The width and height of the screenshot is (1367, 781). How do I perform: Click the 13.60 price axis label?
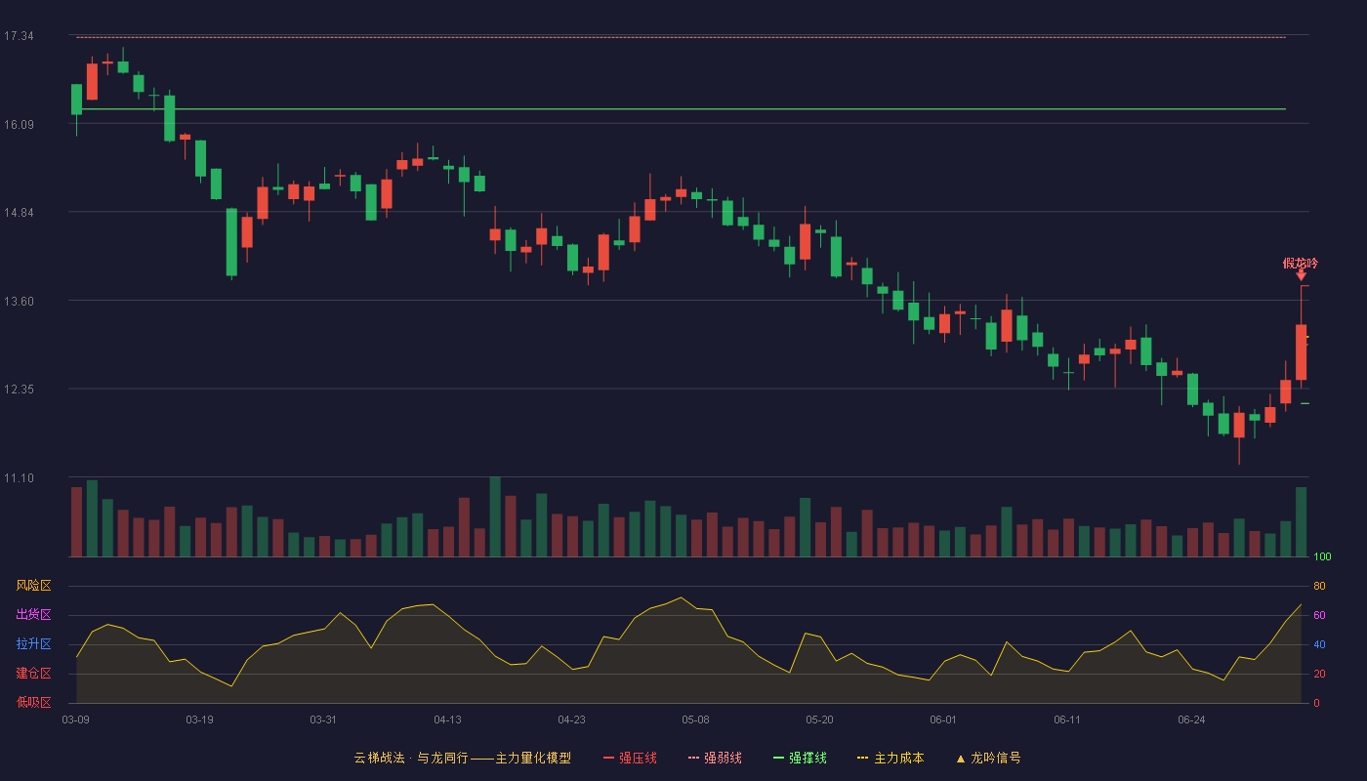coord(19,301)
